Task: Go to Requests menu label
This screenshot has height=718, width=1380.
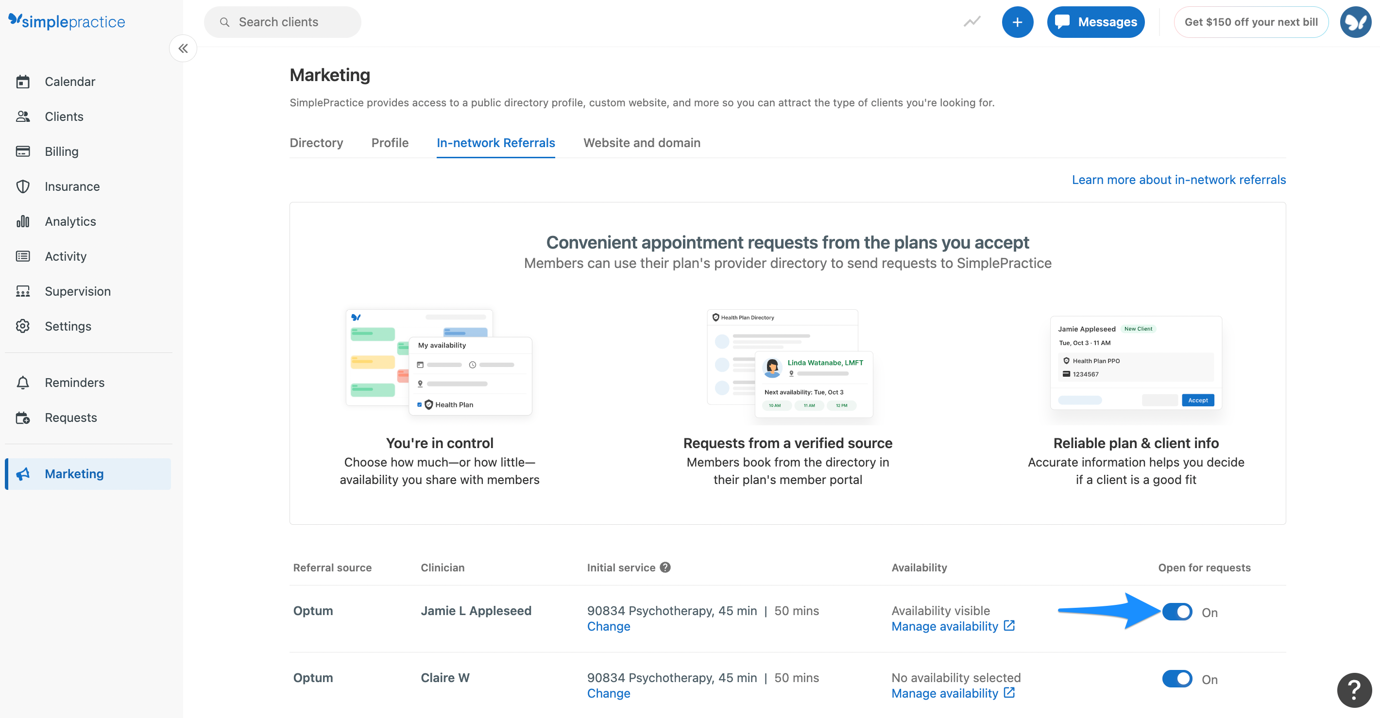Action: pos(71,417)
